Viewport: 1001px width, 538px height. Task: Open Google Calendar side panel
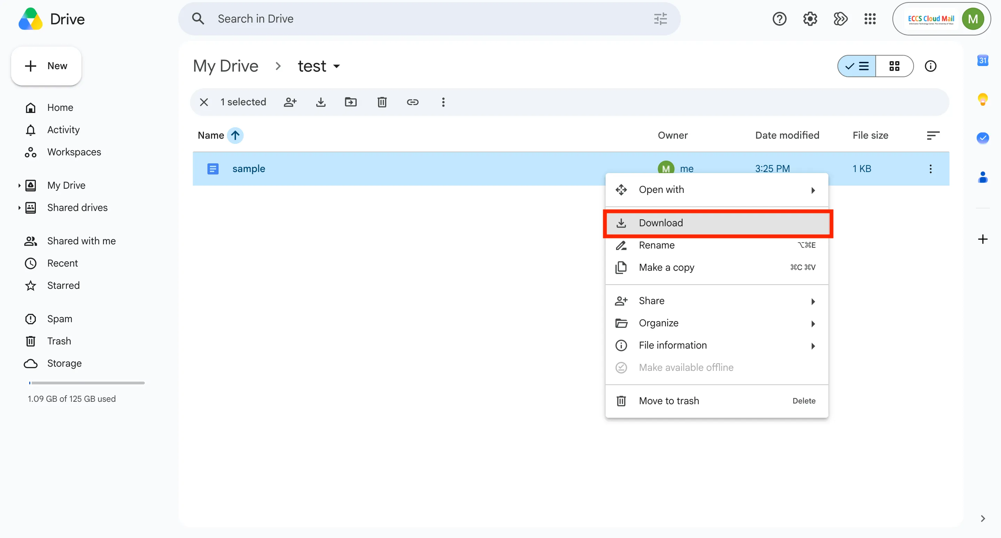click(982, 60)
